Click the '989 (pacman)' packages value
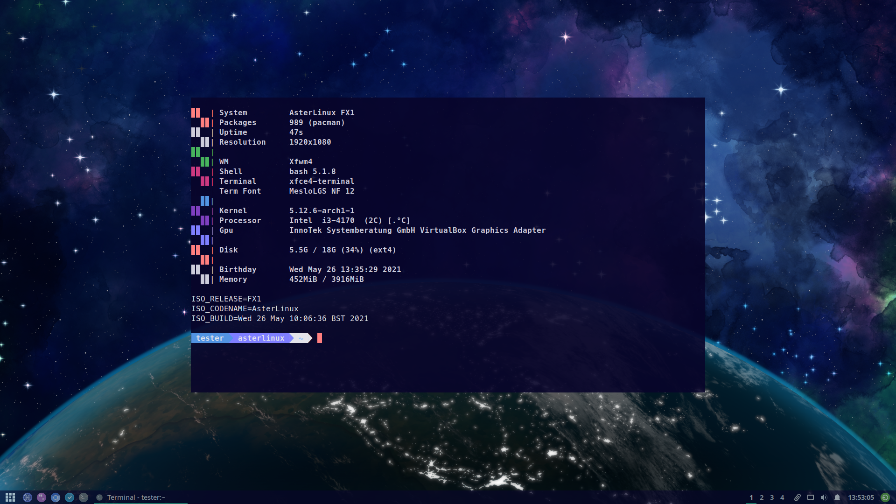 click(317, 122)
